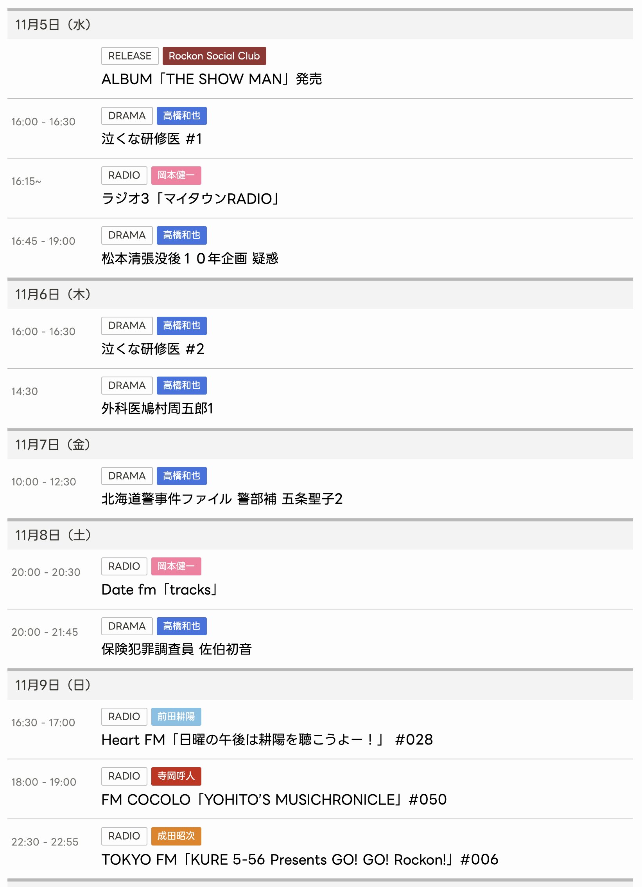642x887 pixels.
Task: Open the ALBUM「THE SHOW MAN」発売 entry
Action: coord(212,79)
